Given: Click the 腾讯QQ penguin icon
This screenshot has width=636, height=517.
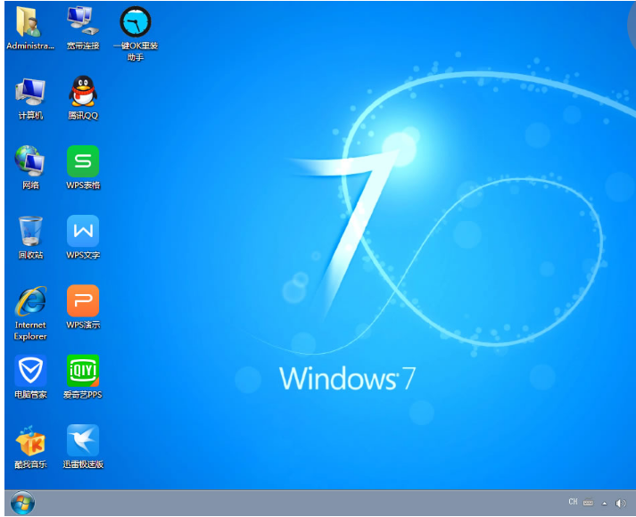Looking at the screenshot, I should [82, 92].
